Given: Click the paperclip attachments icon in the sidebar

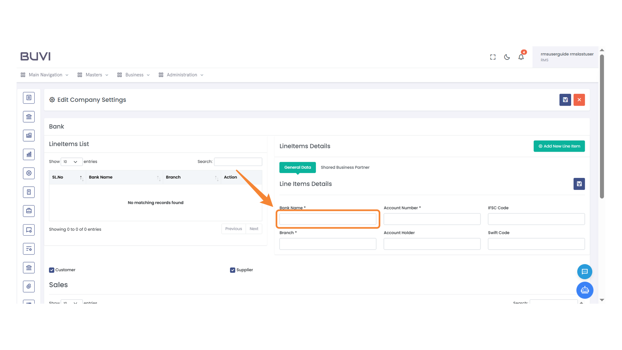Looking at the screenshot, I should pyautogui.click(x=29, y=286).
